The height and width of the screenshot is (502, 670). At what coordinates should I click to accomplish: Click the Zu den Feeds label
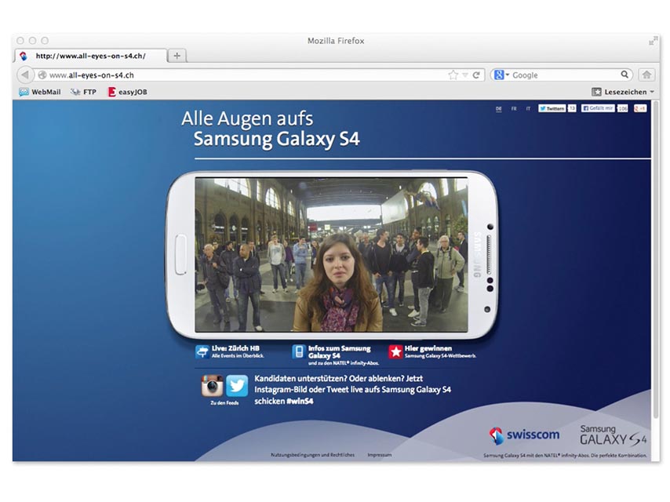click(x=224, y=403)
